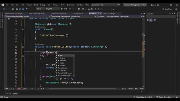Open the File menu
Screen dimensions: 180x101
[x=7, y=5]
